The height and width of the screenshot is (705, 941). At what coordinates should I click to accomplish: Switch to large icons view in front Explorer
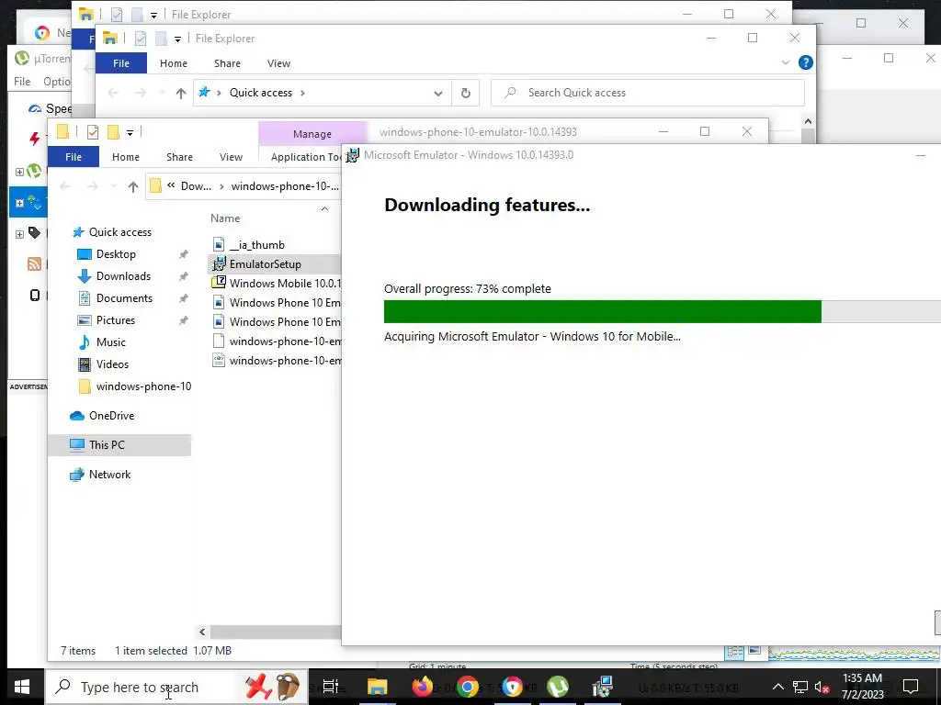754,651
